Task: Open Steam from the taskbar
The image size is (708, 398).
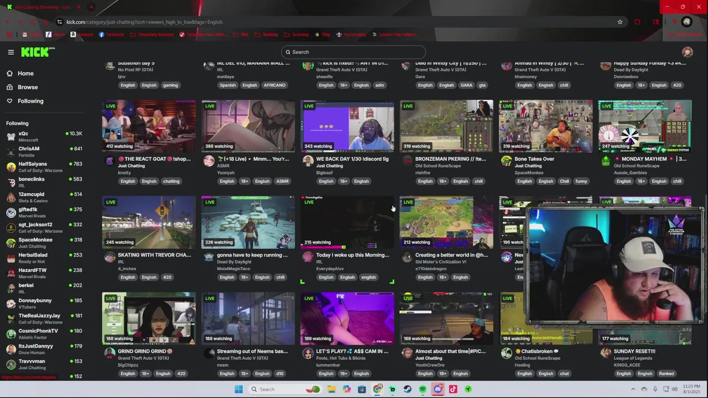Action: point(407,389)
